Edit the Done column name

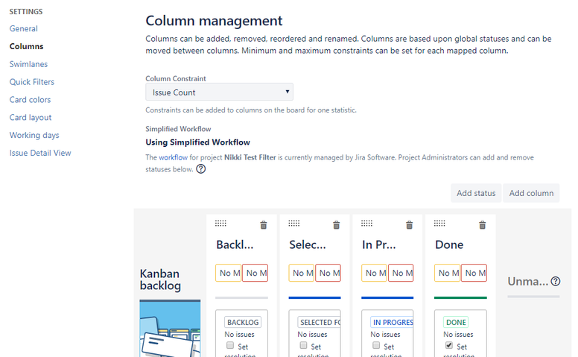coord(449,244)
